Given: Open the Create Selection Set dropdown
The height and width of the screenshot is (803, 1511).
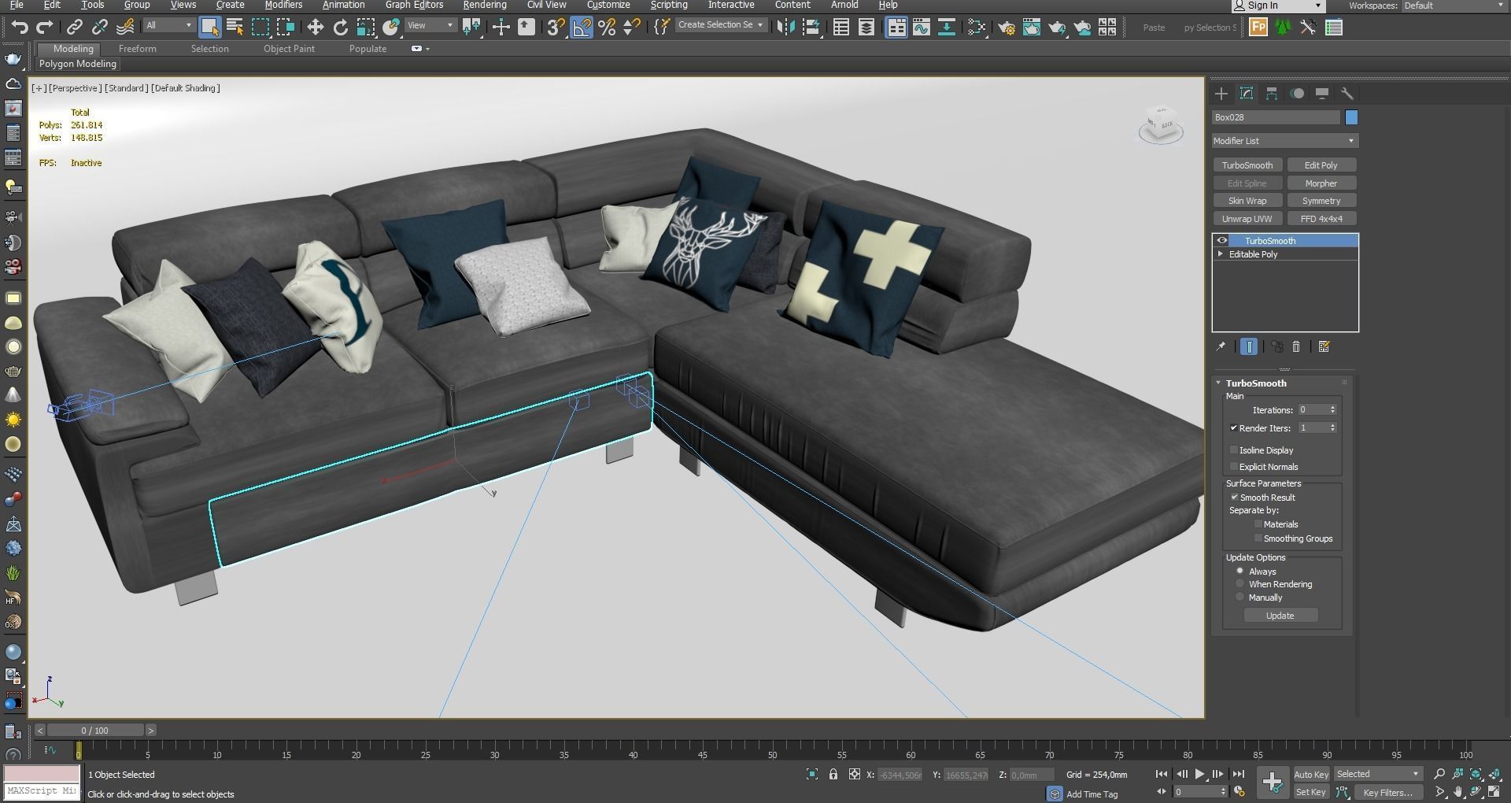Looking at the screenshot, I should 721,25.
